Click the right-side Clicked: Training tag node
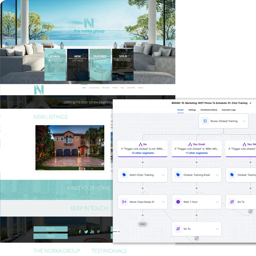Screen dimensions: 256x256 point(241,175)
